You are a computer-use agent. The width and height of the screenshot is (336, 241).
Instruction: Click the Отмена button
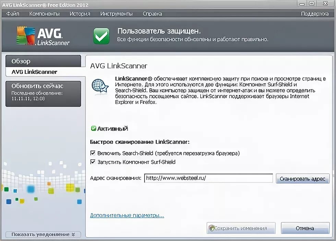[305, 228]
